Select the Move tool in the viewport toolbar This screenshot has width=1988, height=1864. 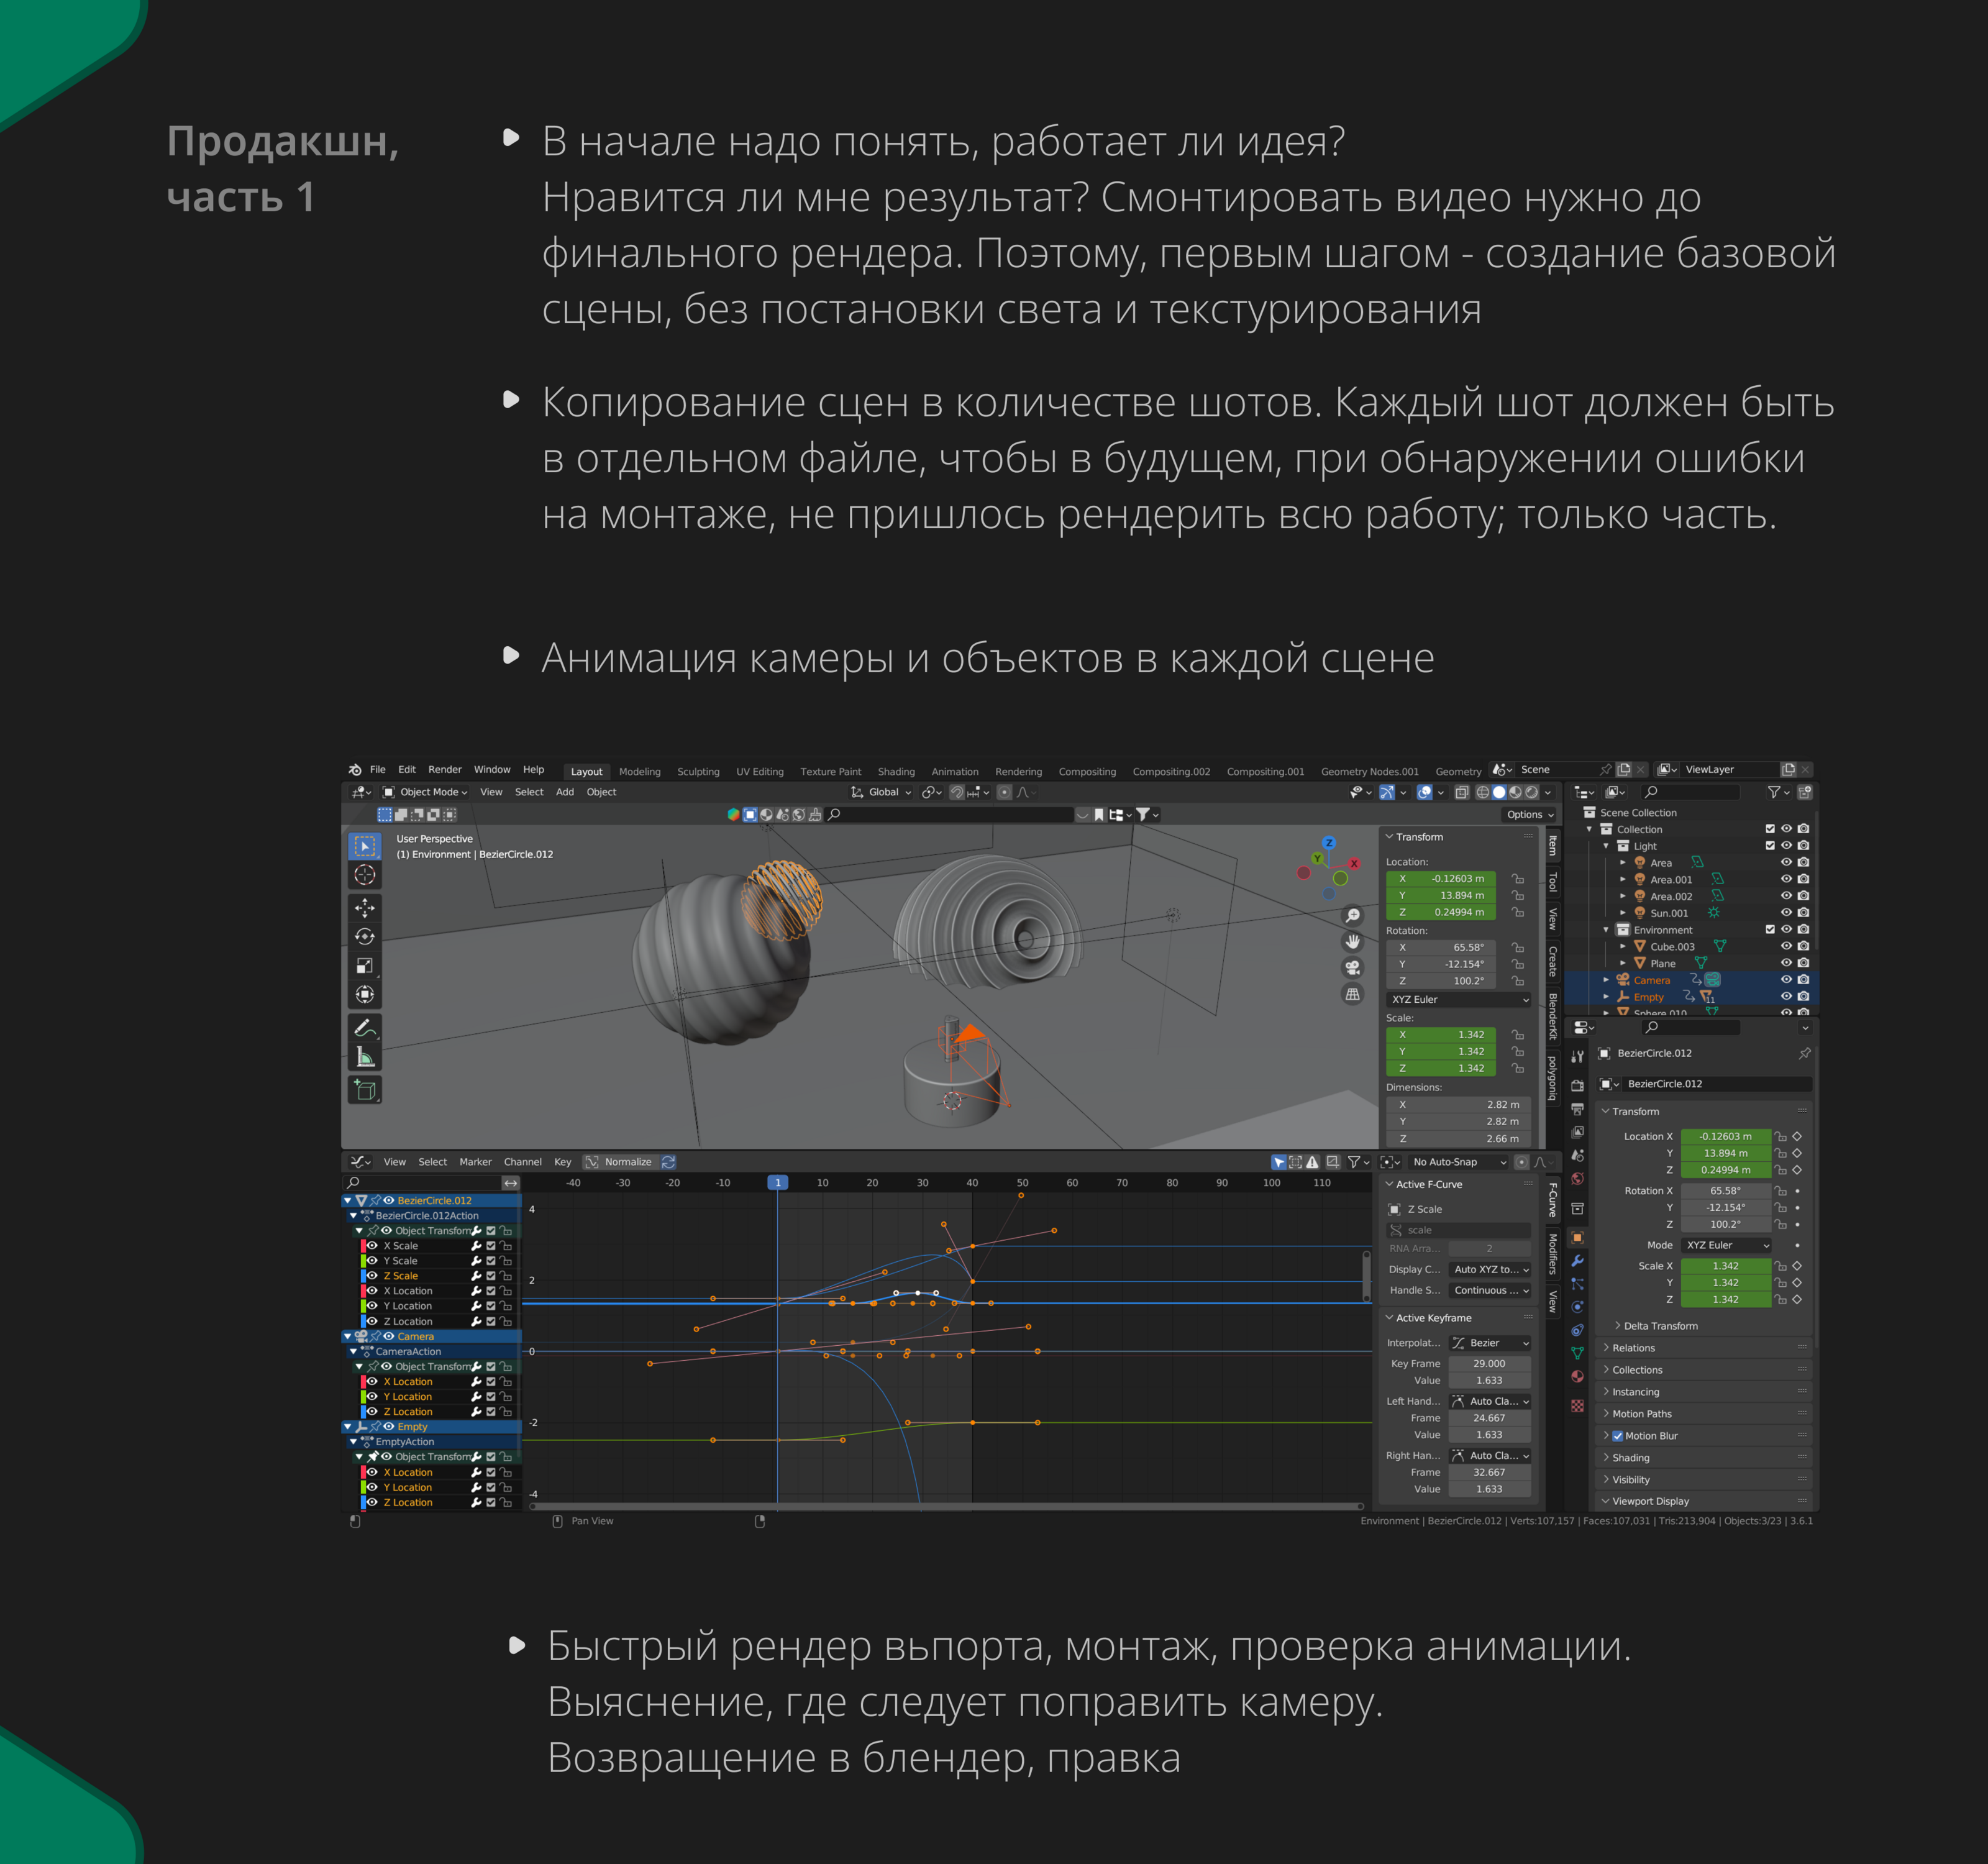365,908
